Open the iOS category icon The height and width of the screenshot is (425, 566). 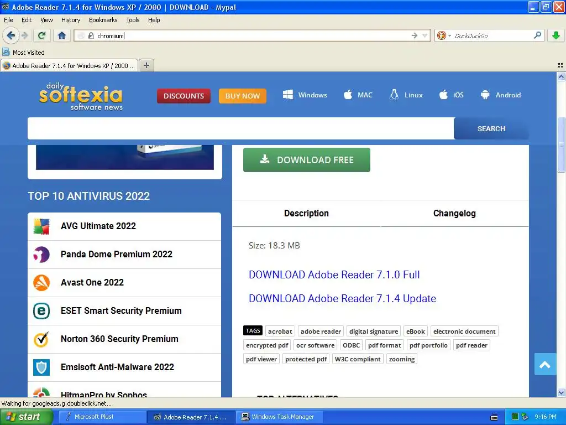point(444,95)
